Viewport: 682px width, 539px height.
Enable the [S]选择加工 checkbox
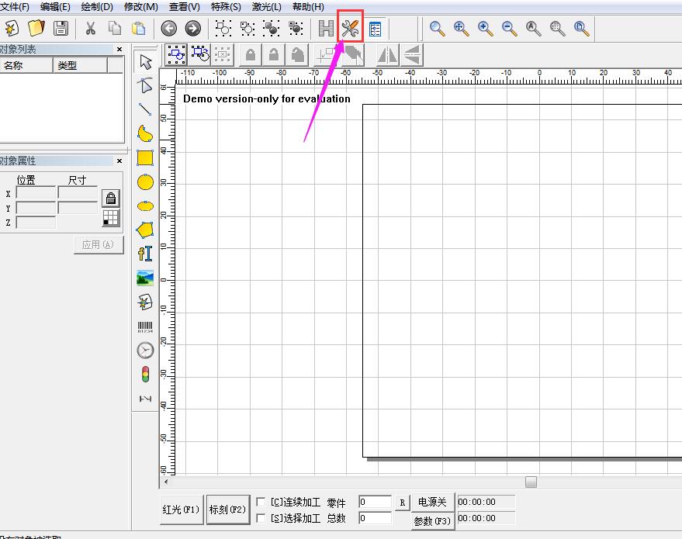coord(261,518)
